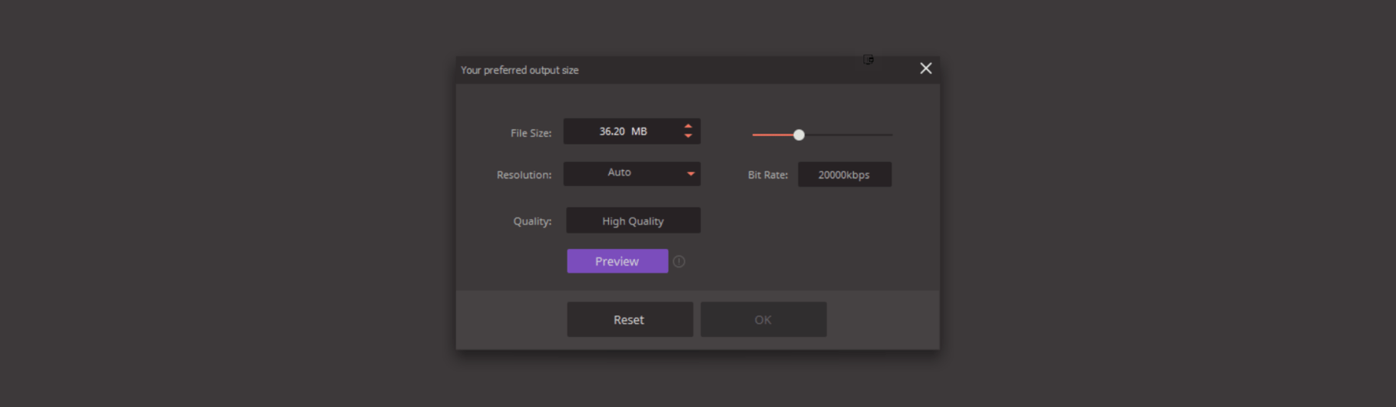The width and height of the screenshot is (1396, 407).
Task: Decrease file size with the down arrow
Action: click(x=688, y=136)
